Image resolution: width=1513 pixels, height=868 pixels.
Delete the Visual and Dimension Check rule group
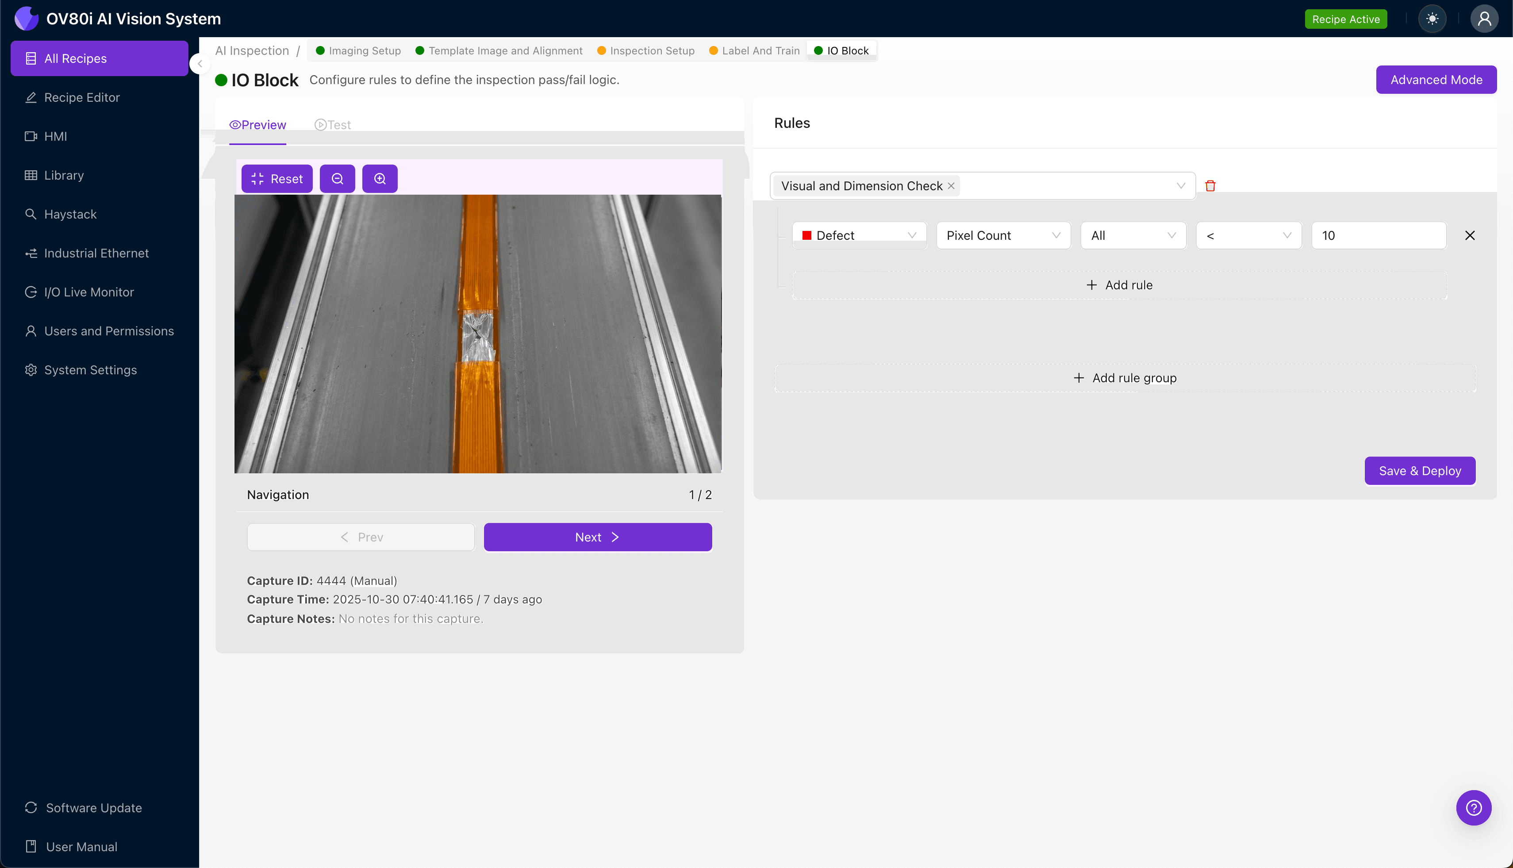point(1211,185)
